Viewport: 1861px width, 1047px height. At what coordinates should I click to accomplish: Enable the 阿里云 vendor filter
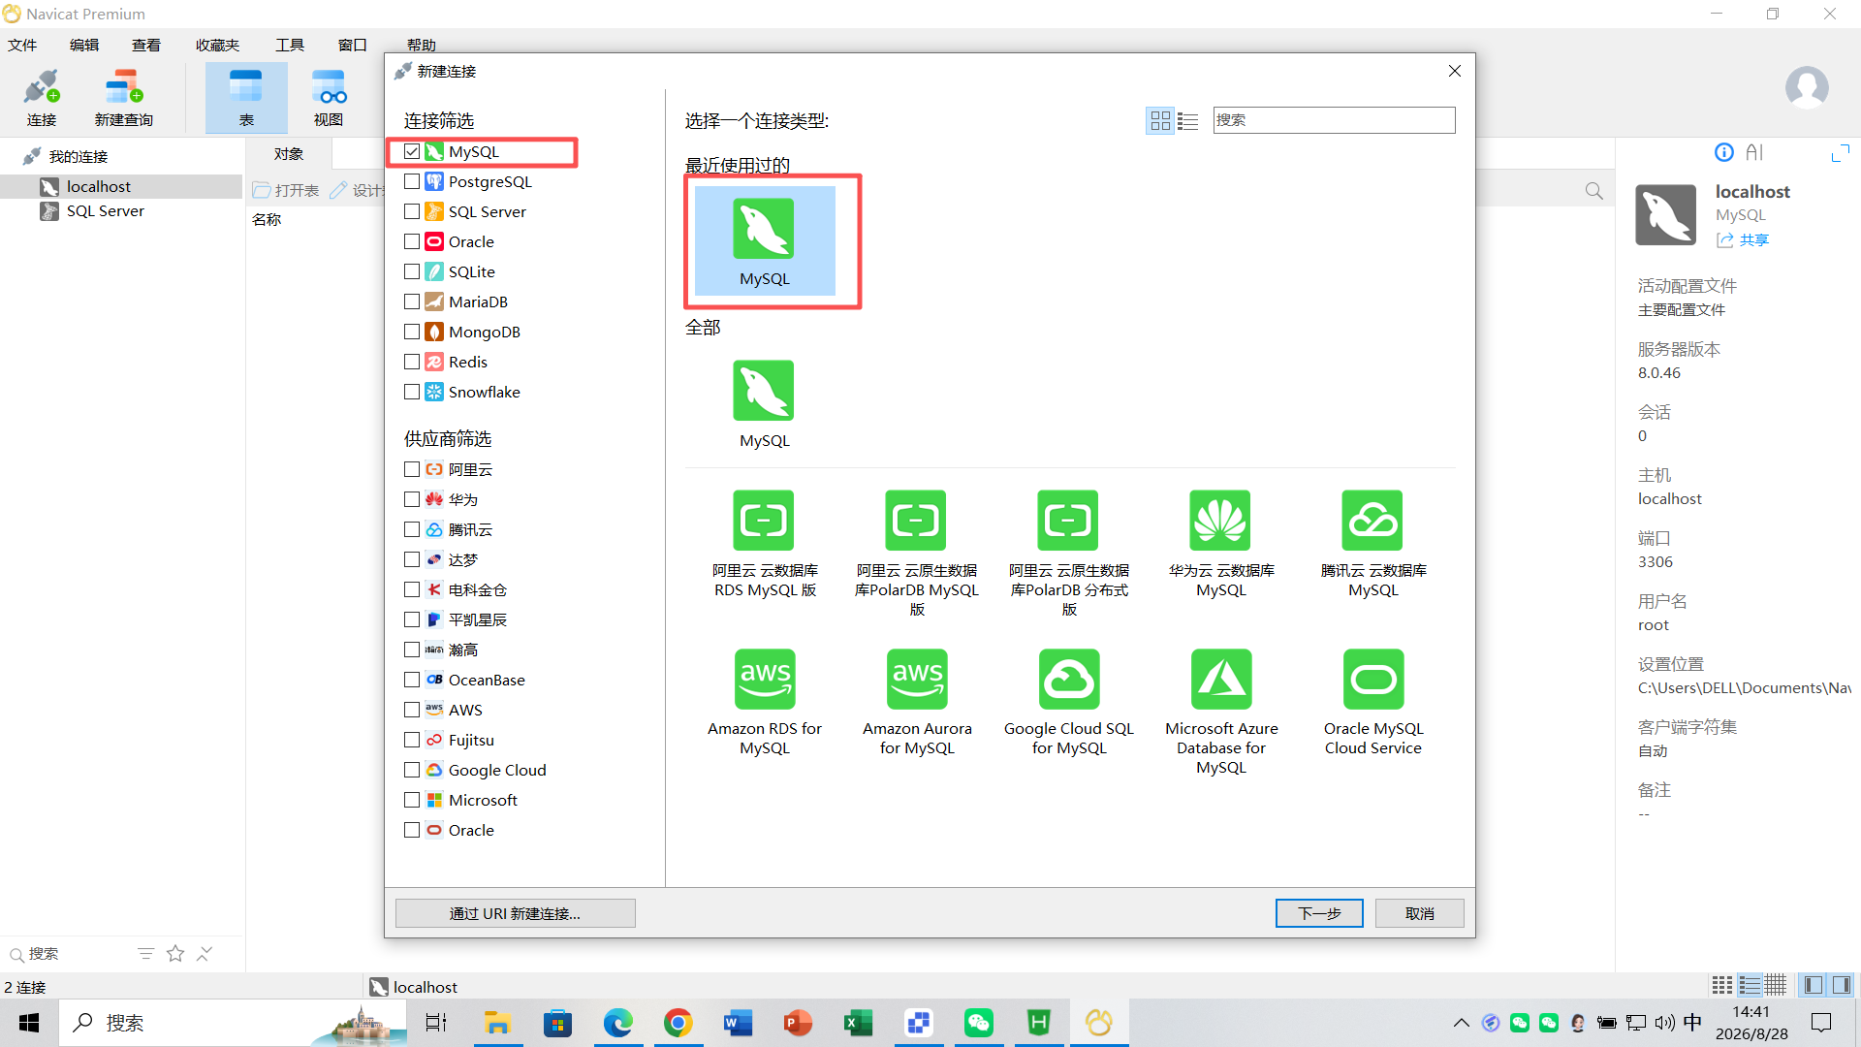tap(412, 469)
